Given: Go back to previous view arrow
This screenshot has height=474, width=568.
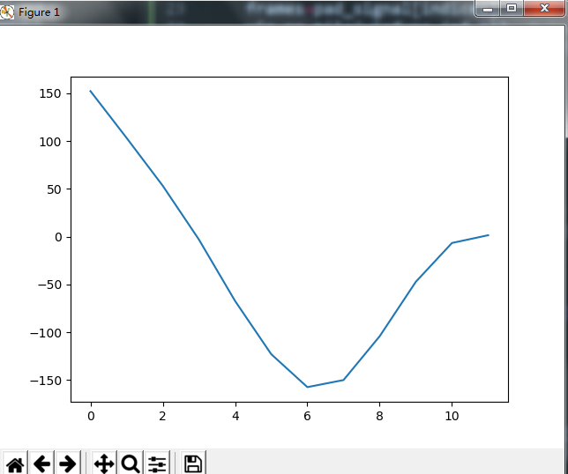Looking at the screenshot, I should (41, 463).
